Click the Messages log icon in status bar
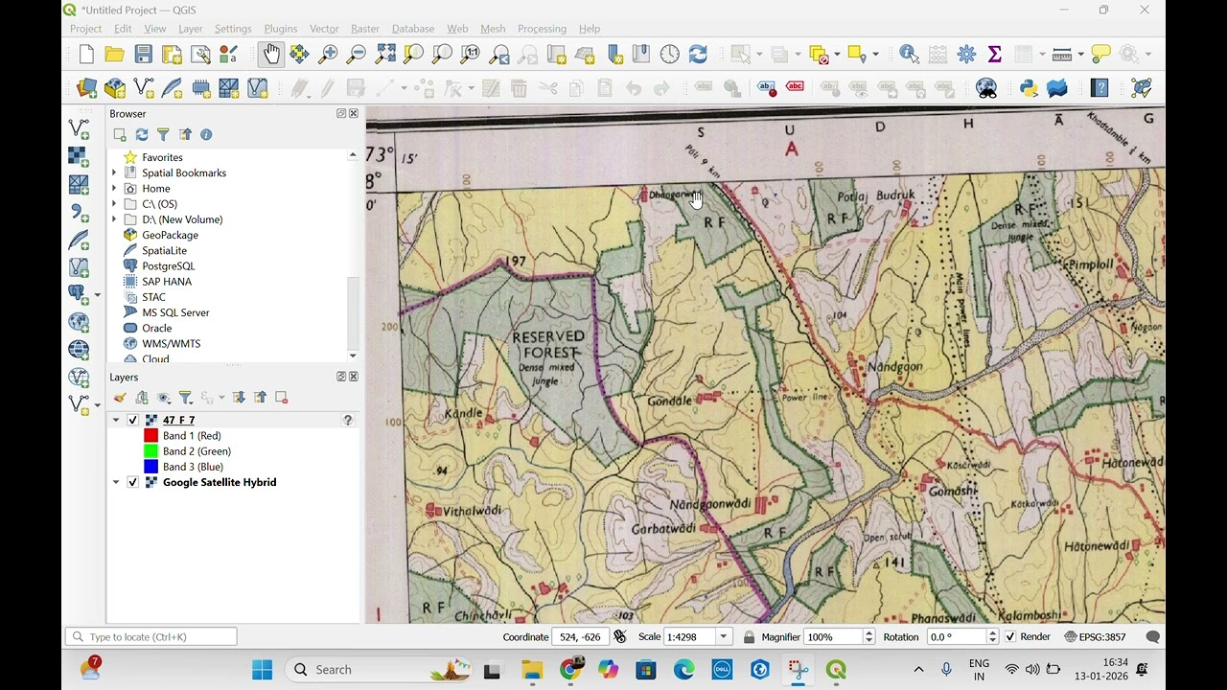Screen dimensions: 1227x690 tap(1153, 636)
